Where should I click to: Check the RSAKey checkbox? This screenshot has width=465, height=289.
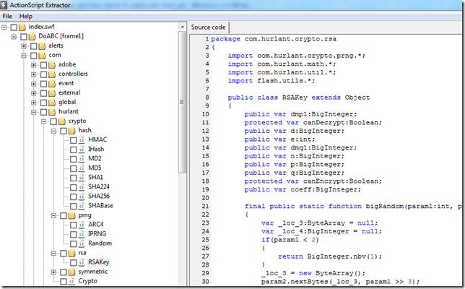(x=73, y=262)
